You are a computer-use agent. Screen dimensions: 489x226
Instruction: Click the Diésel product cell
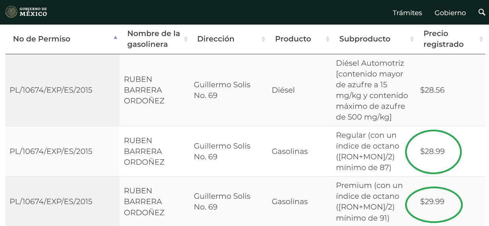coord(283,90)
